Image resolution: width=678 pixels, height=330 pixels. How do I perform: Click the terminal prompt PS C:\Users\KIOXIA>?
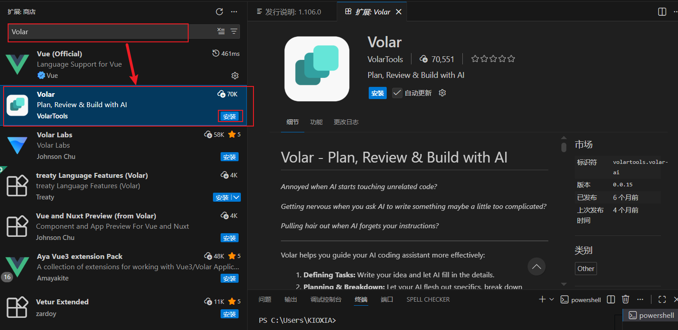tap(298, 321)
